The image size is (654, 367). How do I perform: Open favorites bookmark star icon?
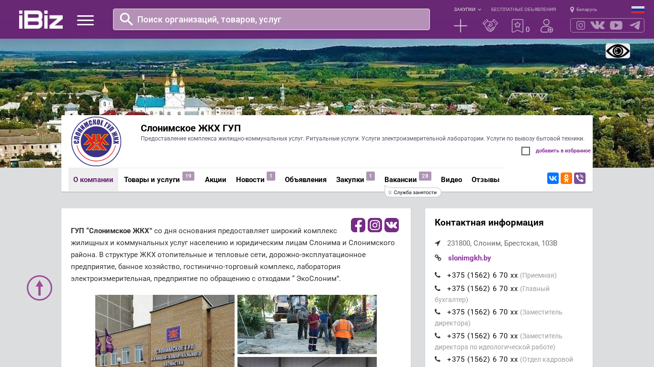coord(518,26)
